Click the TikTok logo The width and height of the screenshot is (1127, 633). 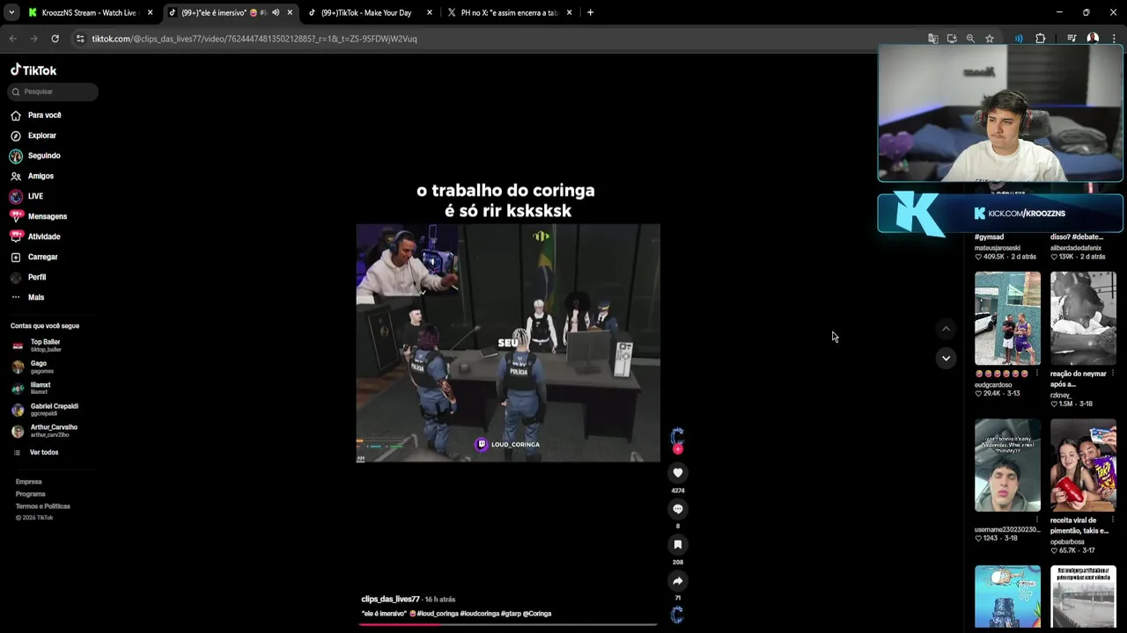click(33, 70)
